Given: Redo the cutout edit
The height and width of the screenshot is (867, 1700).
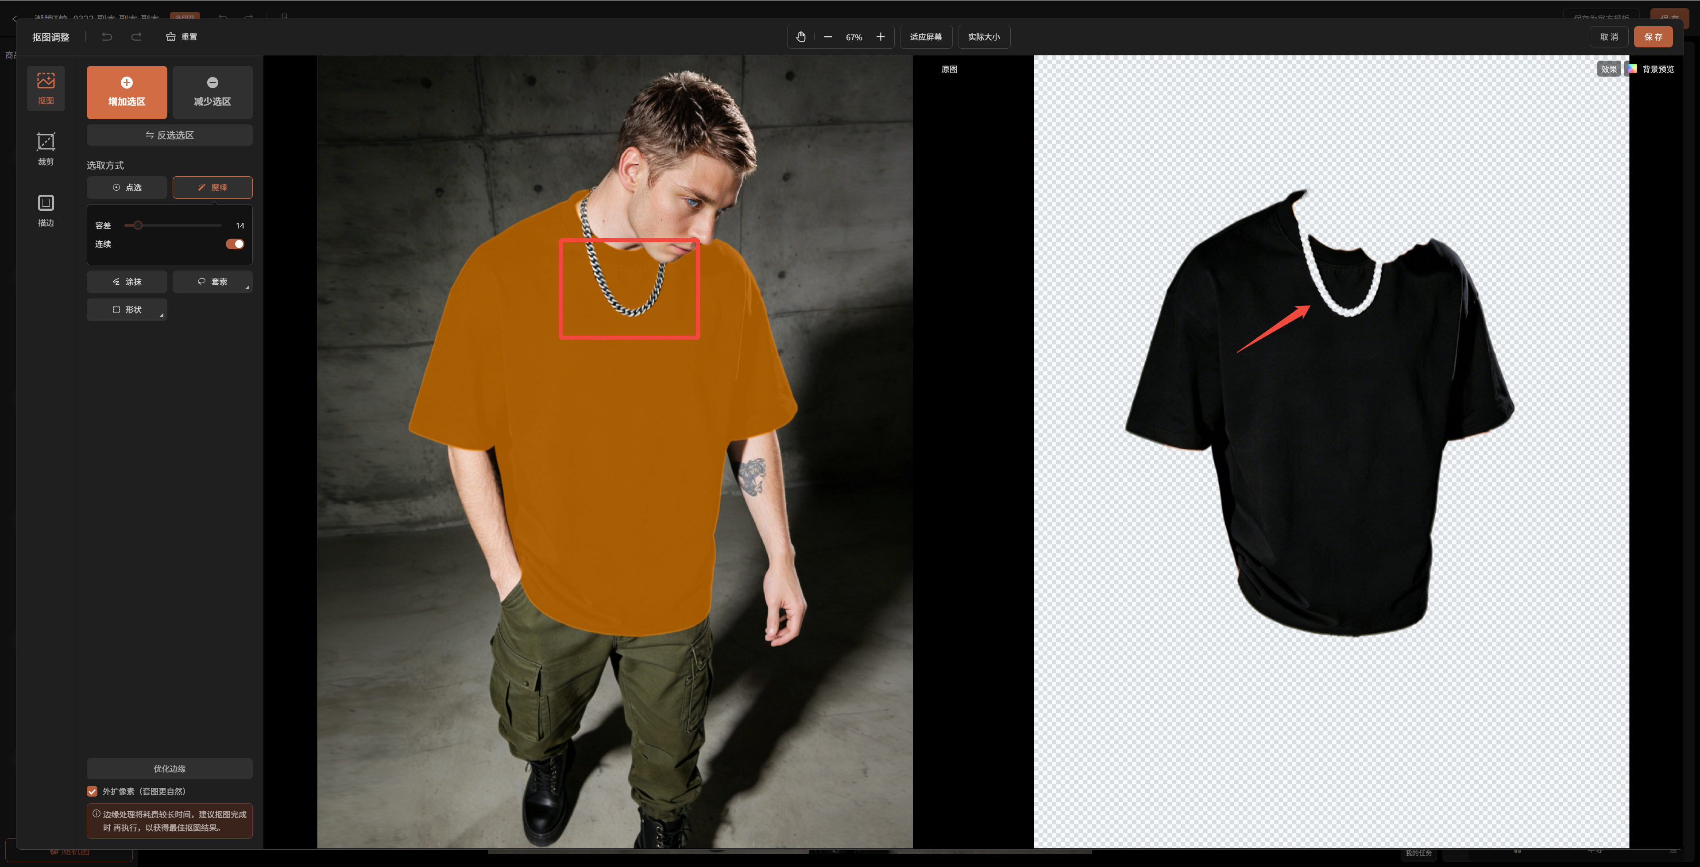Looking at the screenshot, I should click(137, 37).
